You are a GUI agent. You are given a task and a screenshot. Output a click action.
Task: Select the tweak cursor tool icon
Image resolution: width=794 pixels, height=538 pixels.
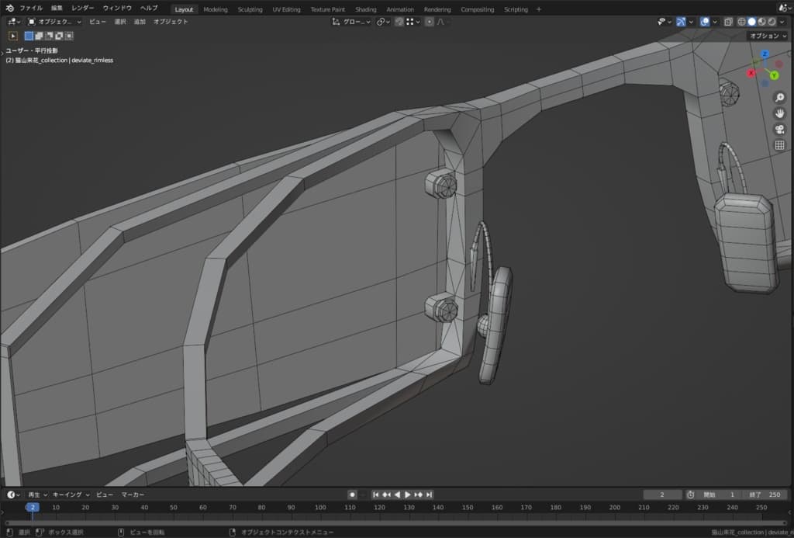[13, 36]
